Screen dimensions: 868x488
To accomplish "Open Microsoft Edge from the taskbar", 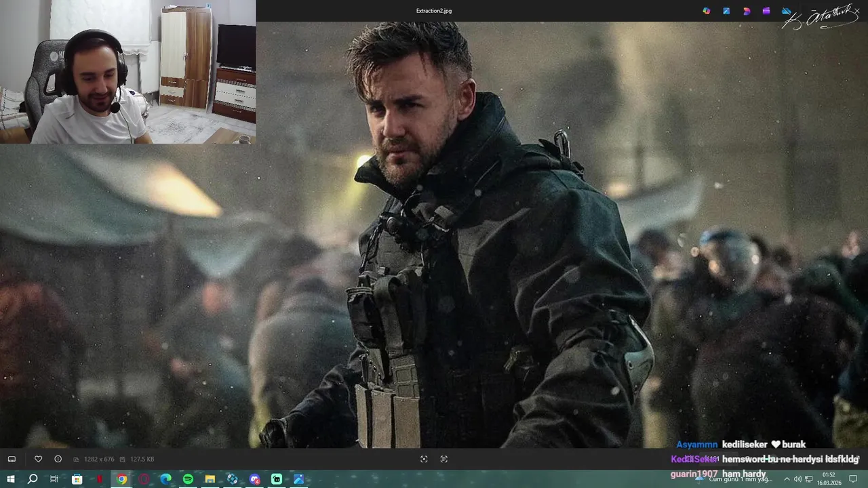I will pyautogui.click(x=166, y=479).
